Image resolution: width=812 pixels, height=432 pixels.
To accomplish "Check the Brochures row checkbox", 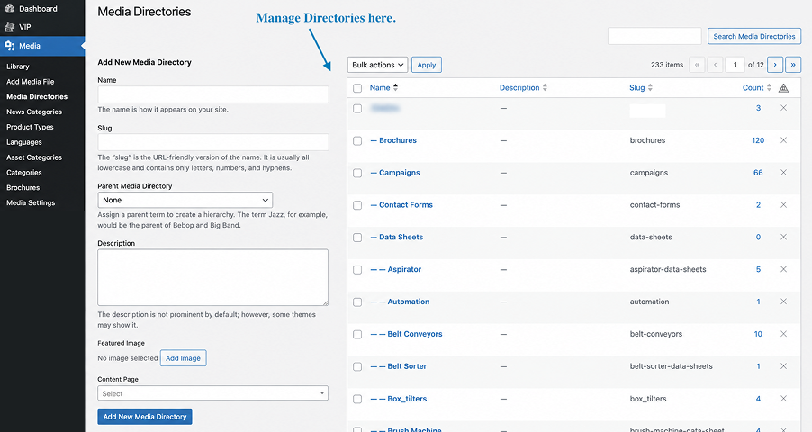I will click(357, 141).
